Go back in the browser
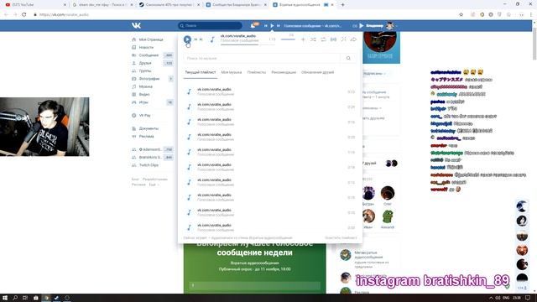The image size is (537, 302). pos(6,14)
